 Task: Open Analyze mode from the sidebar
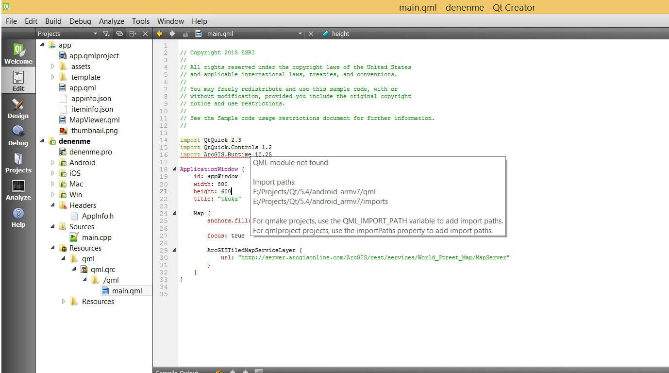pyautogui.click(x=18, y=189)
